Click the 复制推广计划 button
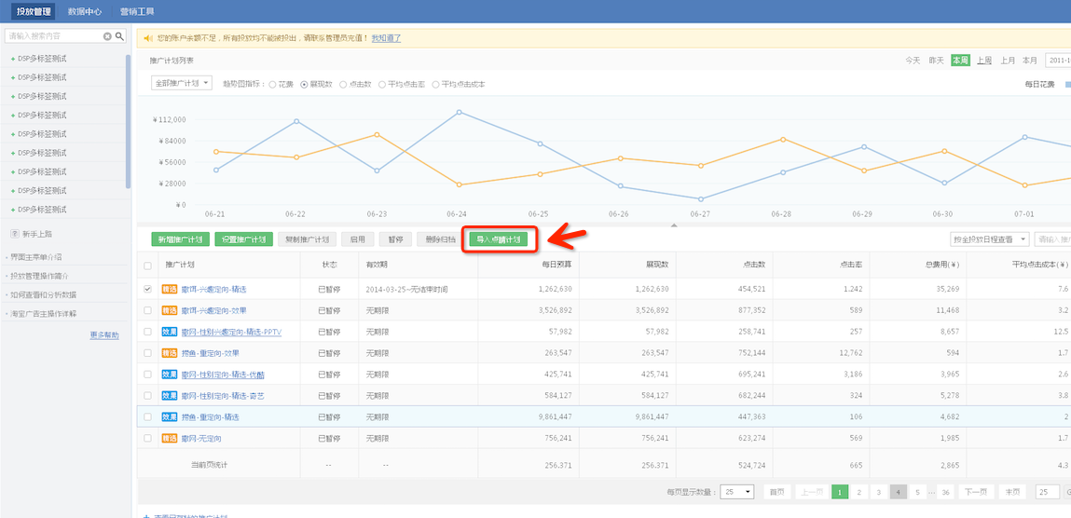Image resolution: width=1071 pixels, height=518 pixels. 308,239
